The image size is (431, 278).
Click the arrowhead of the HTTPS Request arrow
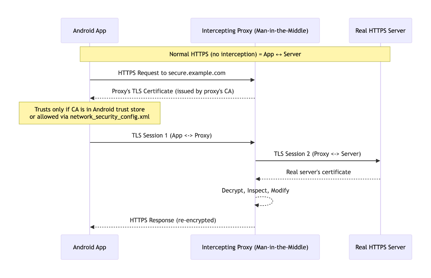253,80
